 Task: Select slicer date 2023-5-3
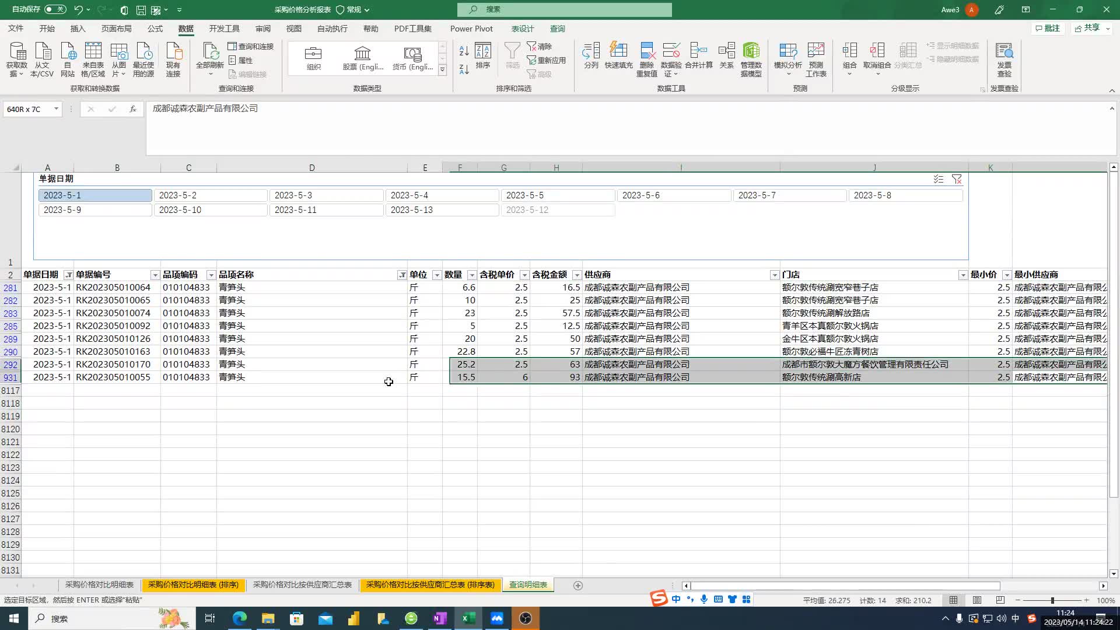tap(326, 195)
